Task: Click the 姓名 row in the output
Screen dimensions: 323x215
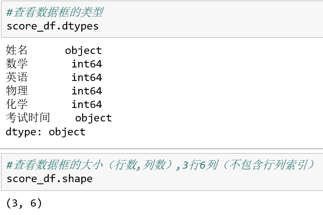Action: click(54, 51)
